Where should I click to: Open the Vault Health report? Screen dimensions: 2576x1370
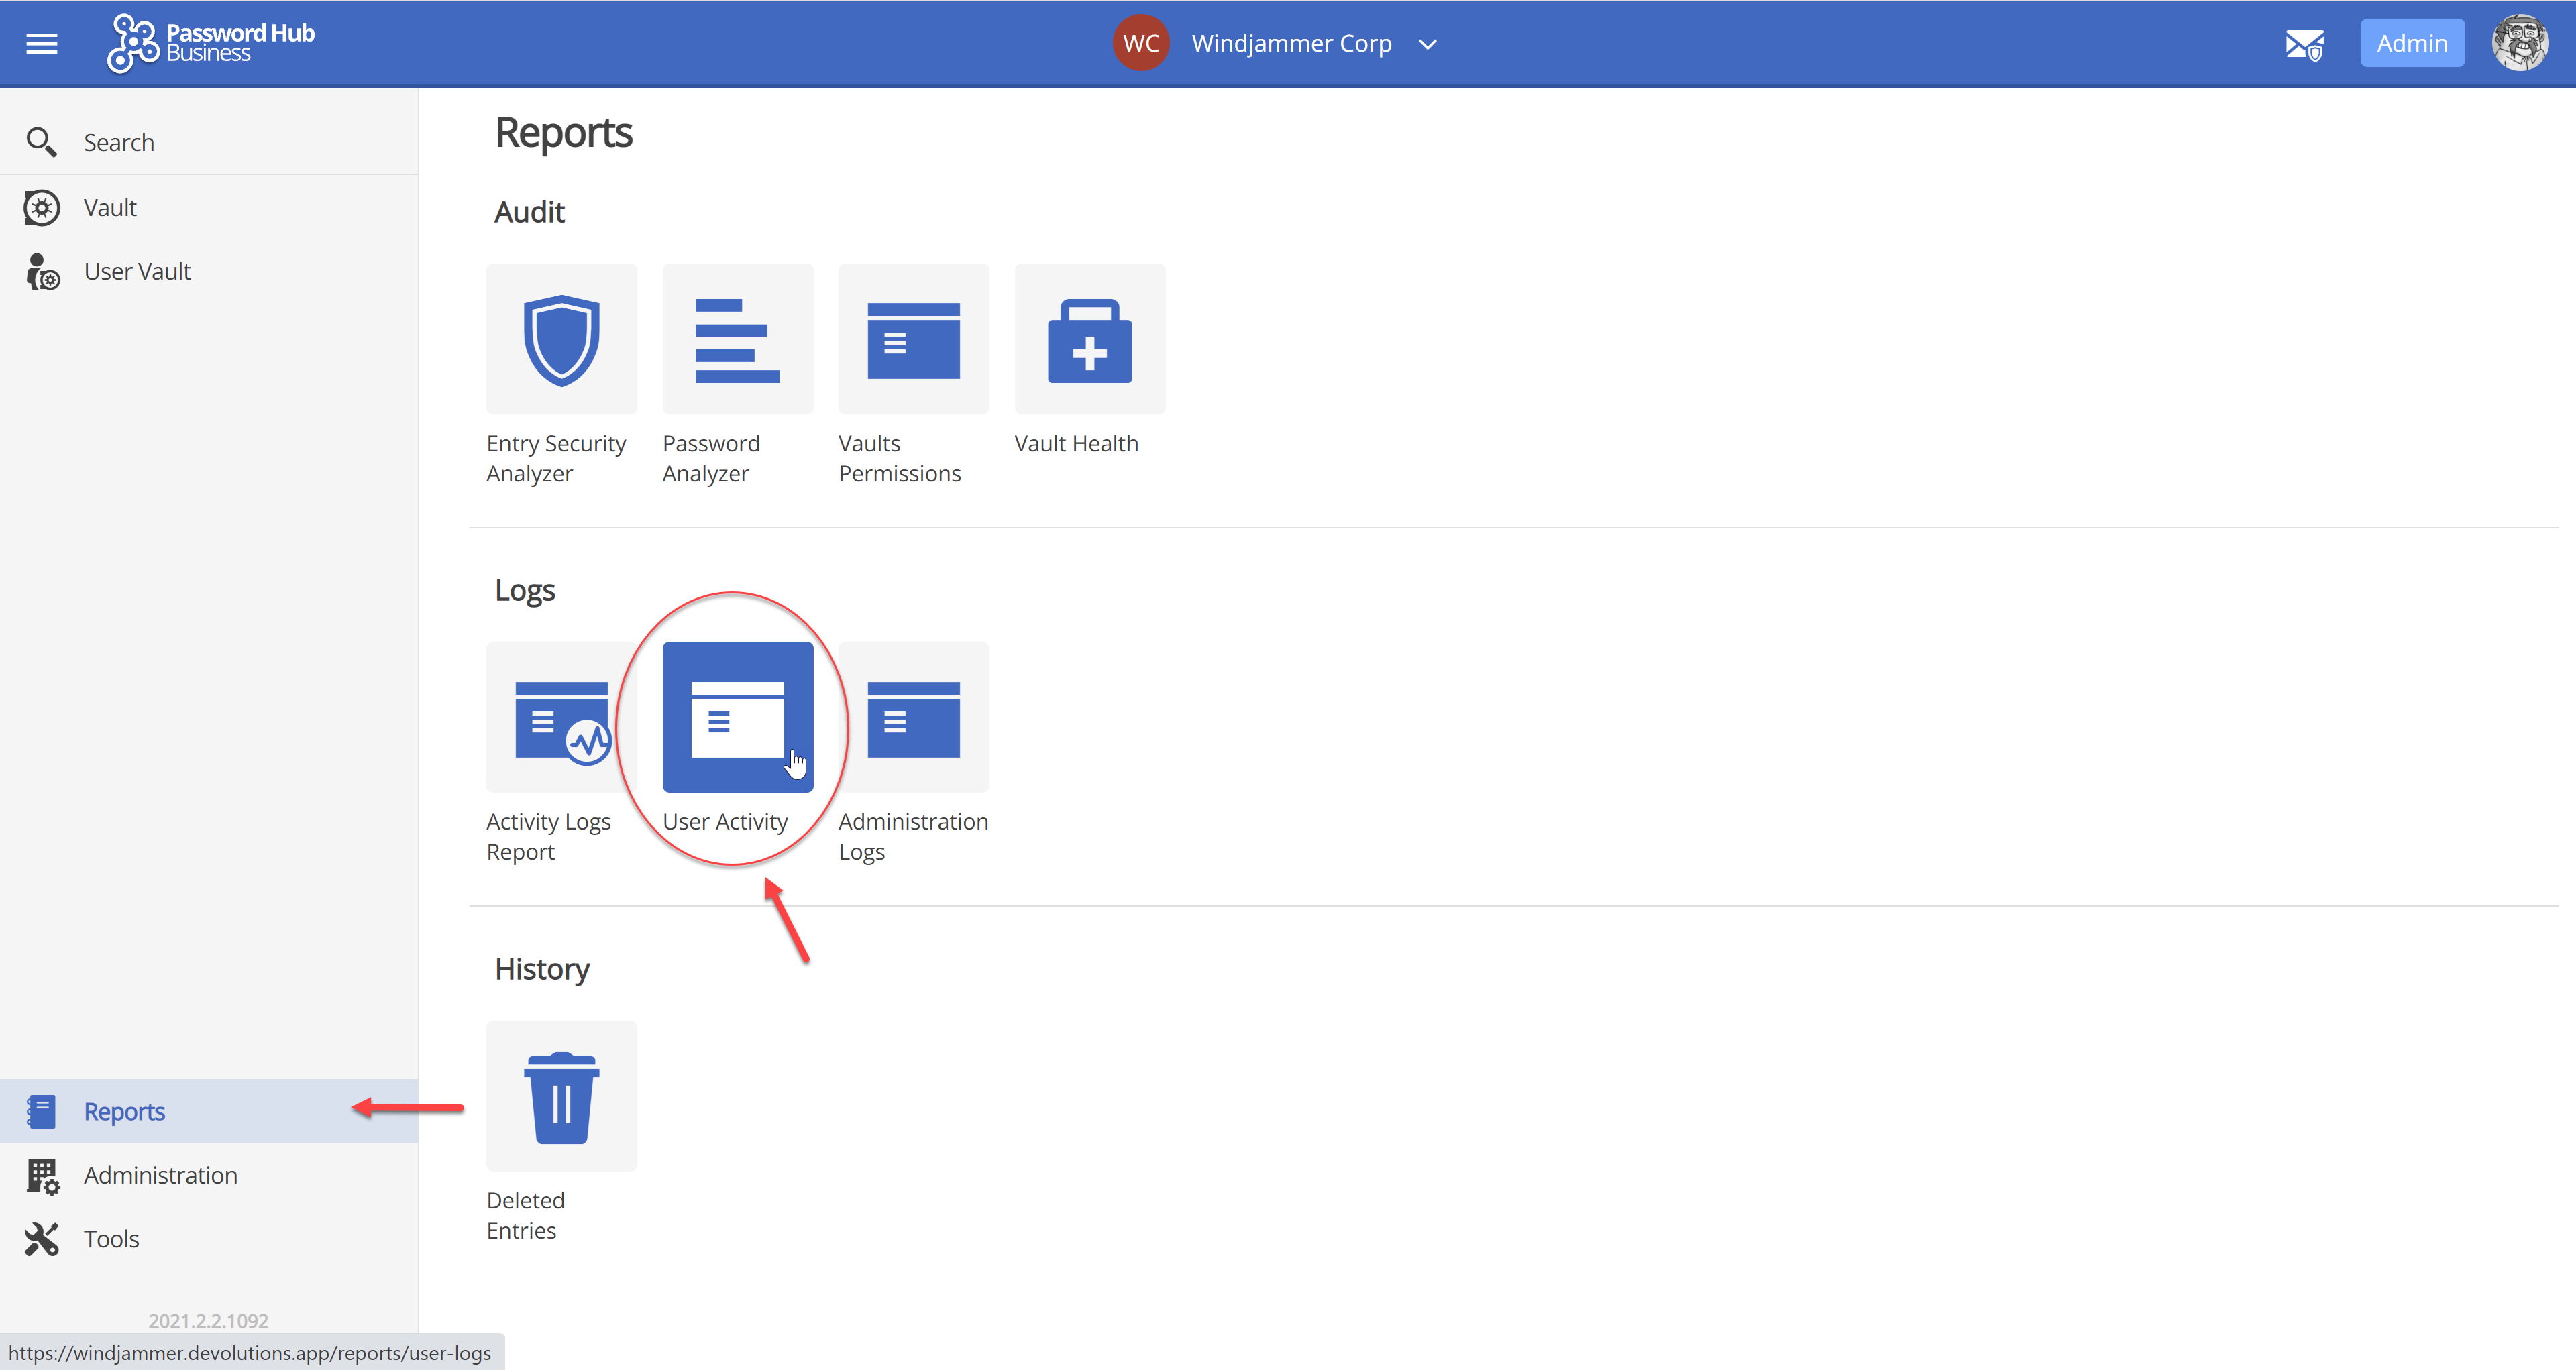point(1089,340)
